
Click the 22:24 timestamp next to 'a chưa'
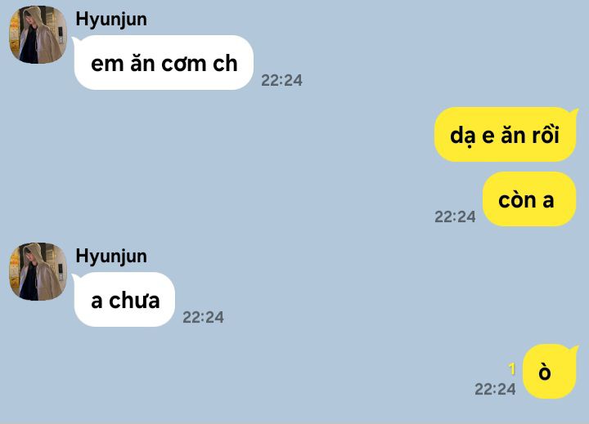pos(203,318)
